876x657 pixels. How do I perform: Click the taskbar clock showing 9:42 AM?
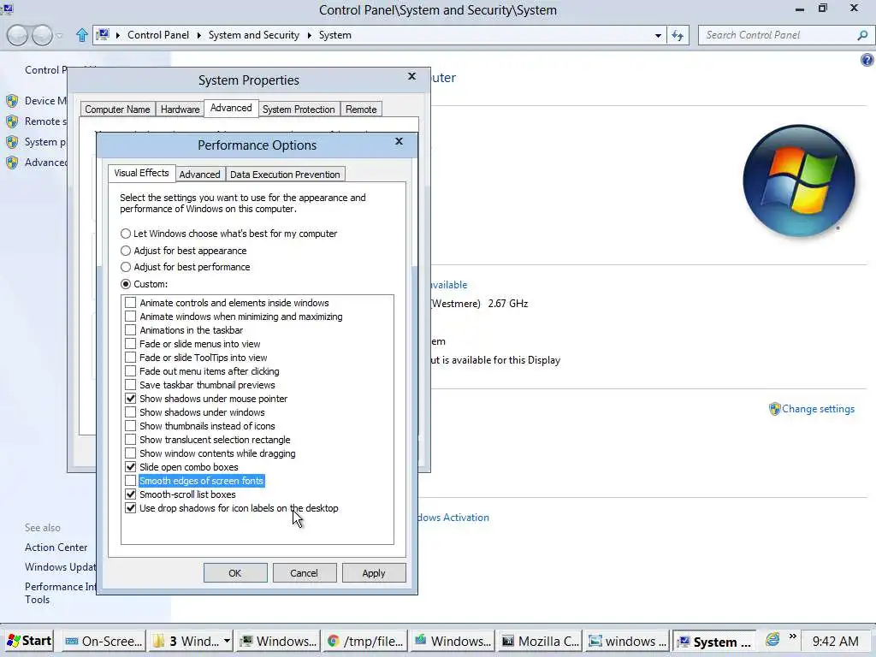(835, 642)
